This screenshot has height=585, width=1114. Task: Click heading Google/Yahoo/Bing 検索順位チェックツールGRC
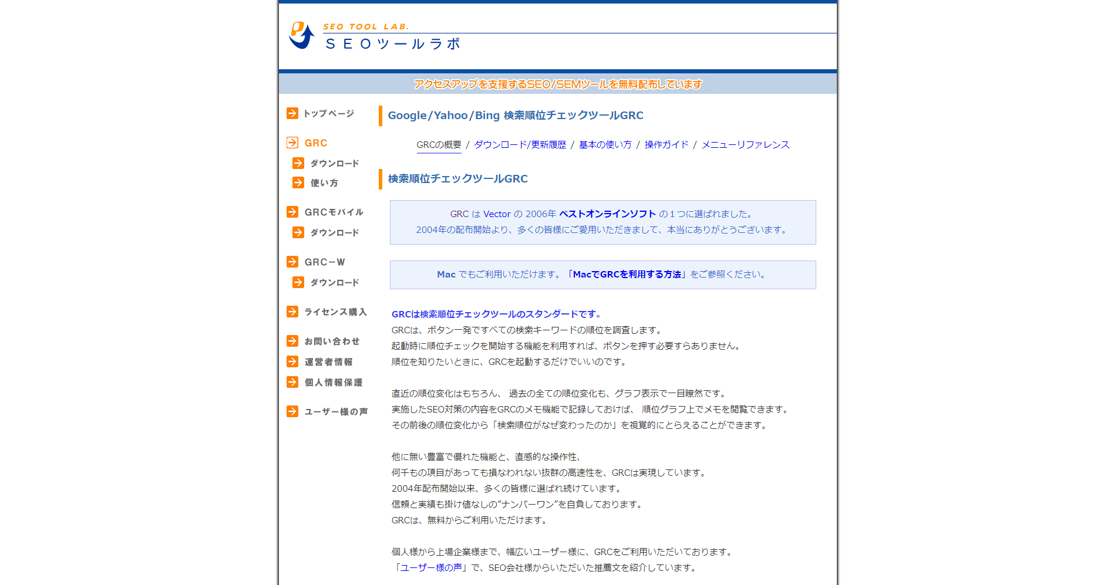pyautogui.click(x=516, y=116)
